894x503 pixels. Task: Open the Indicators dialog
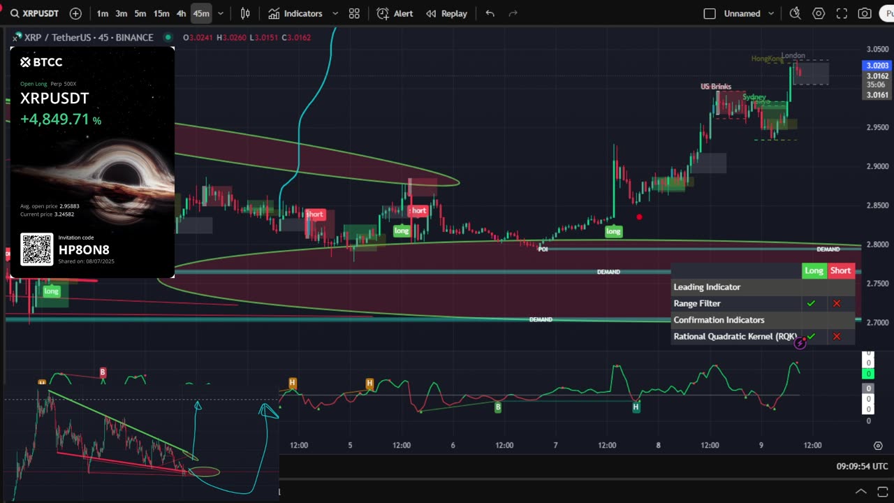295,13
